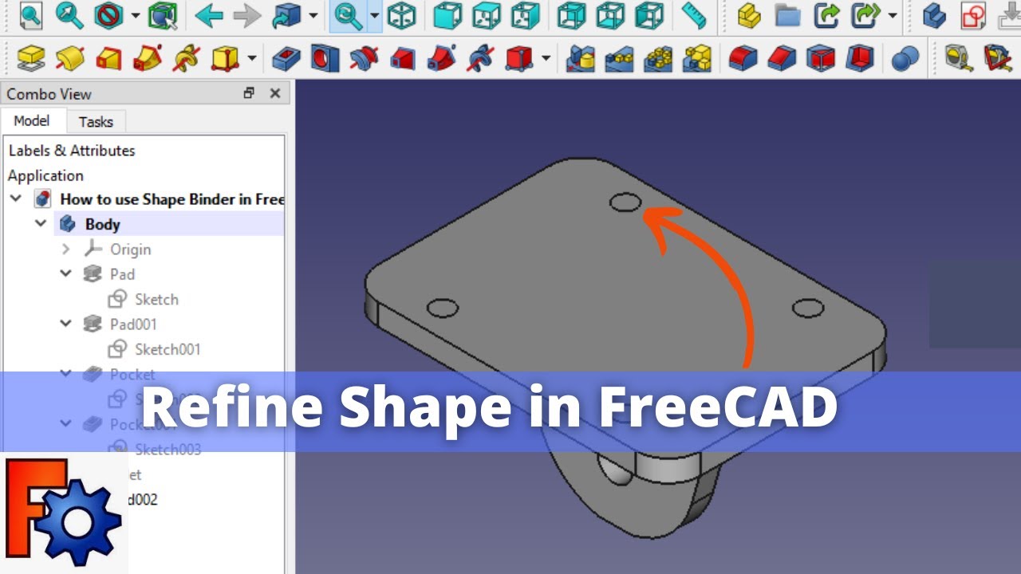Switch to the Model tab
The image size is (1021, 574).
tap(32, 120)
